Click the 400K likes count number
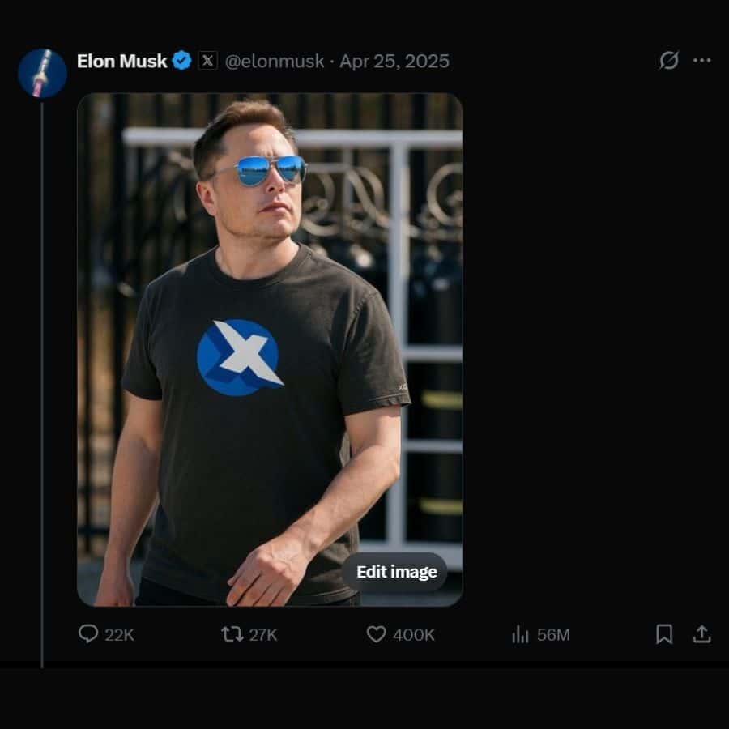This screenshot has width=729, height=729. (413, 635)
